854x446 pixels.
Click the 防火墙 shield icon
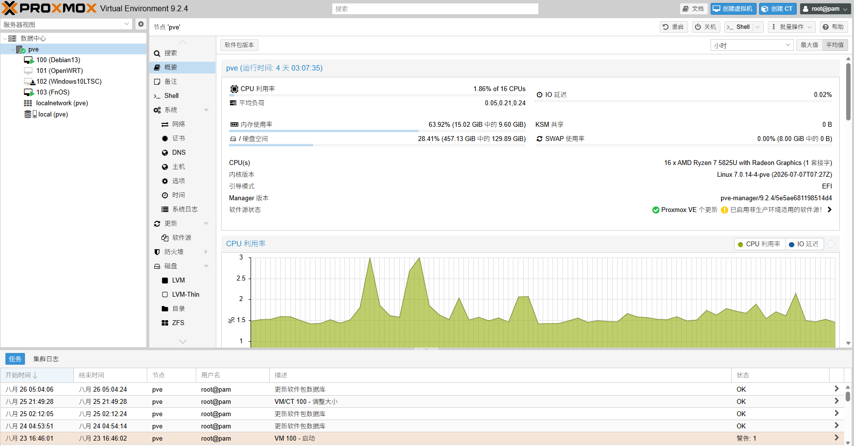pos(157,252)
